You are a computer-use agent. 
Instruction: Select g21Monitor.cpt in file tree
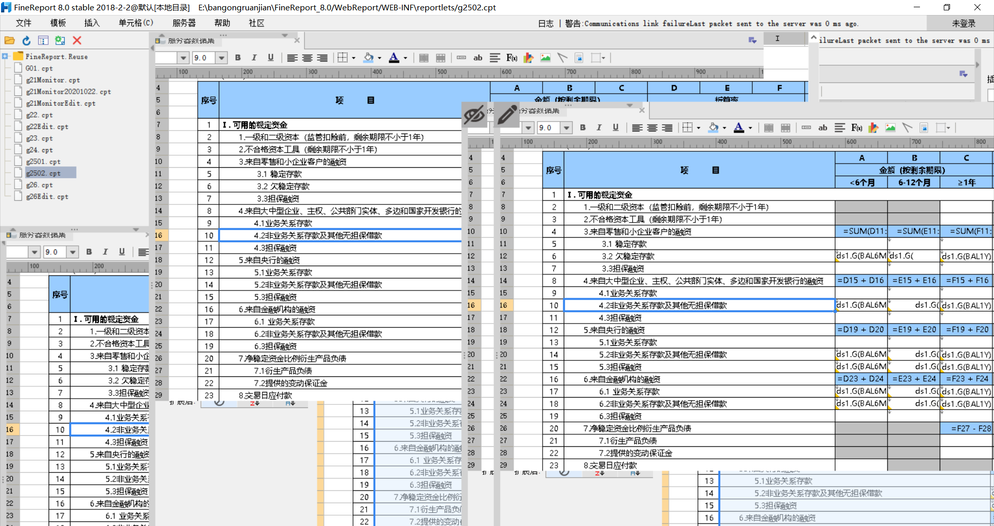pyautogui.click(x=53, y=80)
